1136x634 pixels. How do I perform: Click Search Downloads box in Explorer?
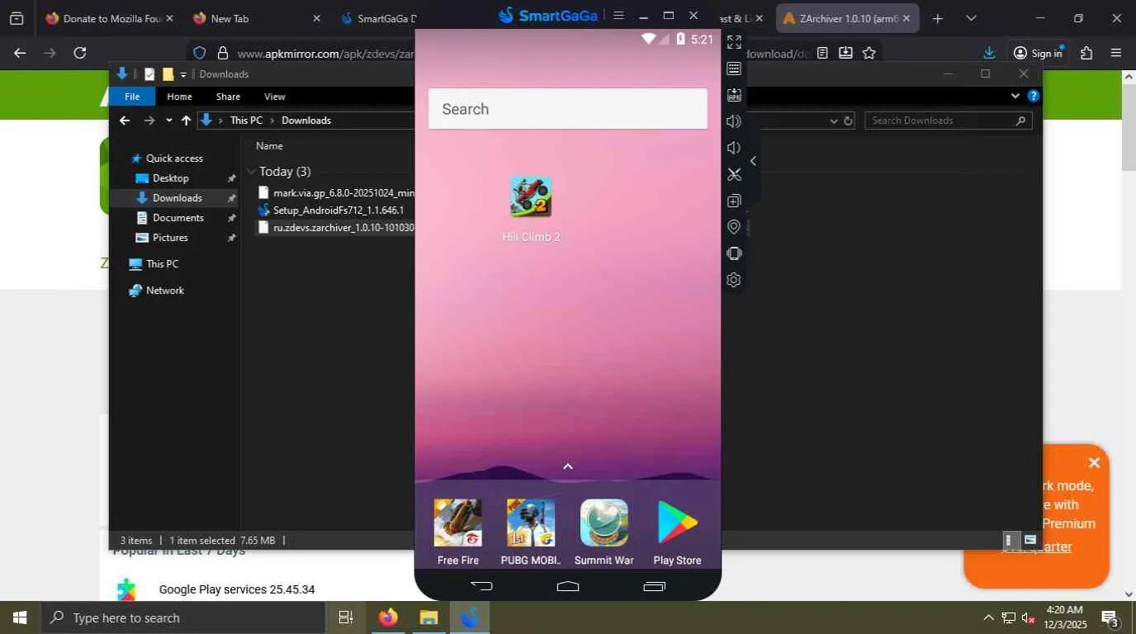click(949, 121)
